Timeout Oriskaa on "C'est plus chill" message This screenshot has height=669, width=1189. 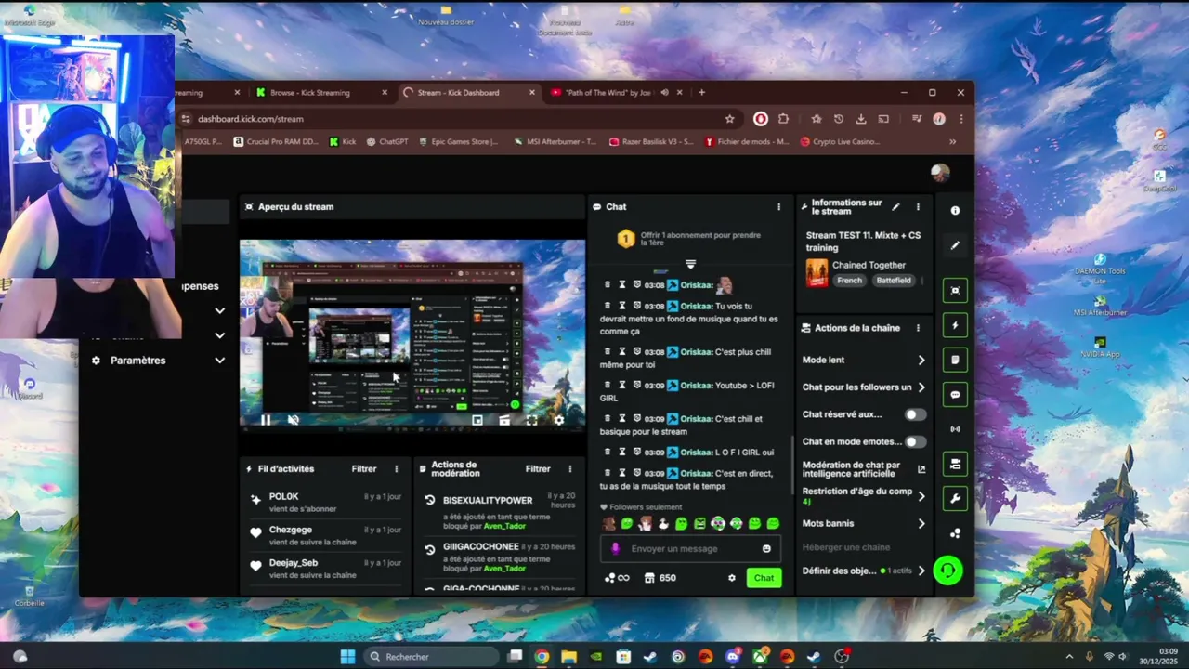[x=622, y=352]
